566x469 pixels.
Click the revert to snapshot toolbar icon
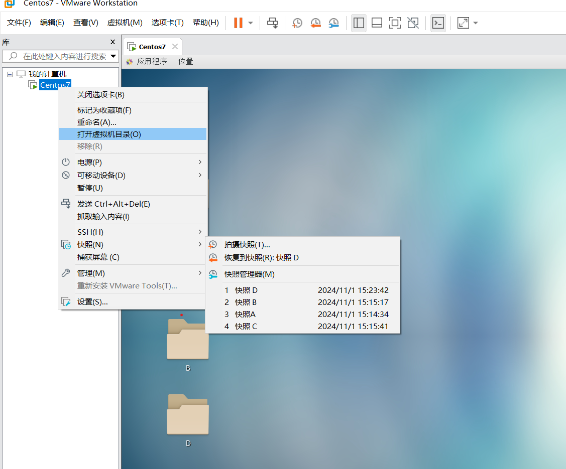(315, 23)
